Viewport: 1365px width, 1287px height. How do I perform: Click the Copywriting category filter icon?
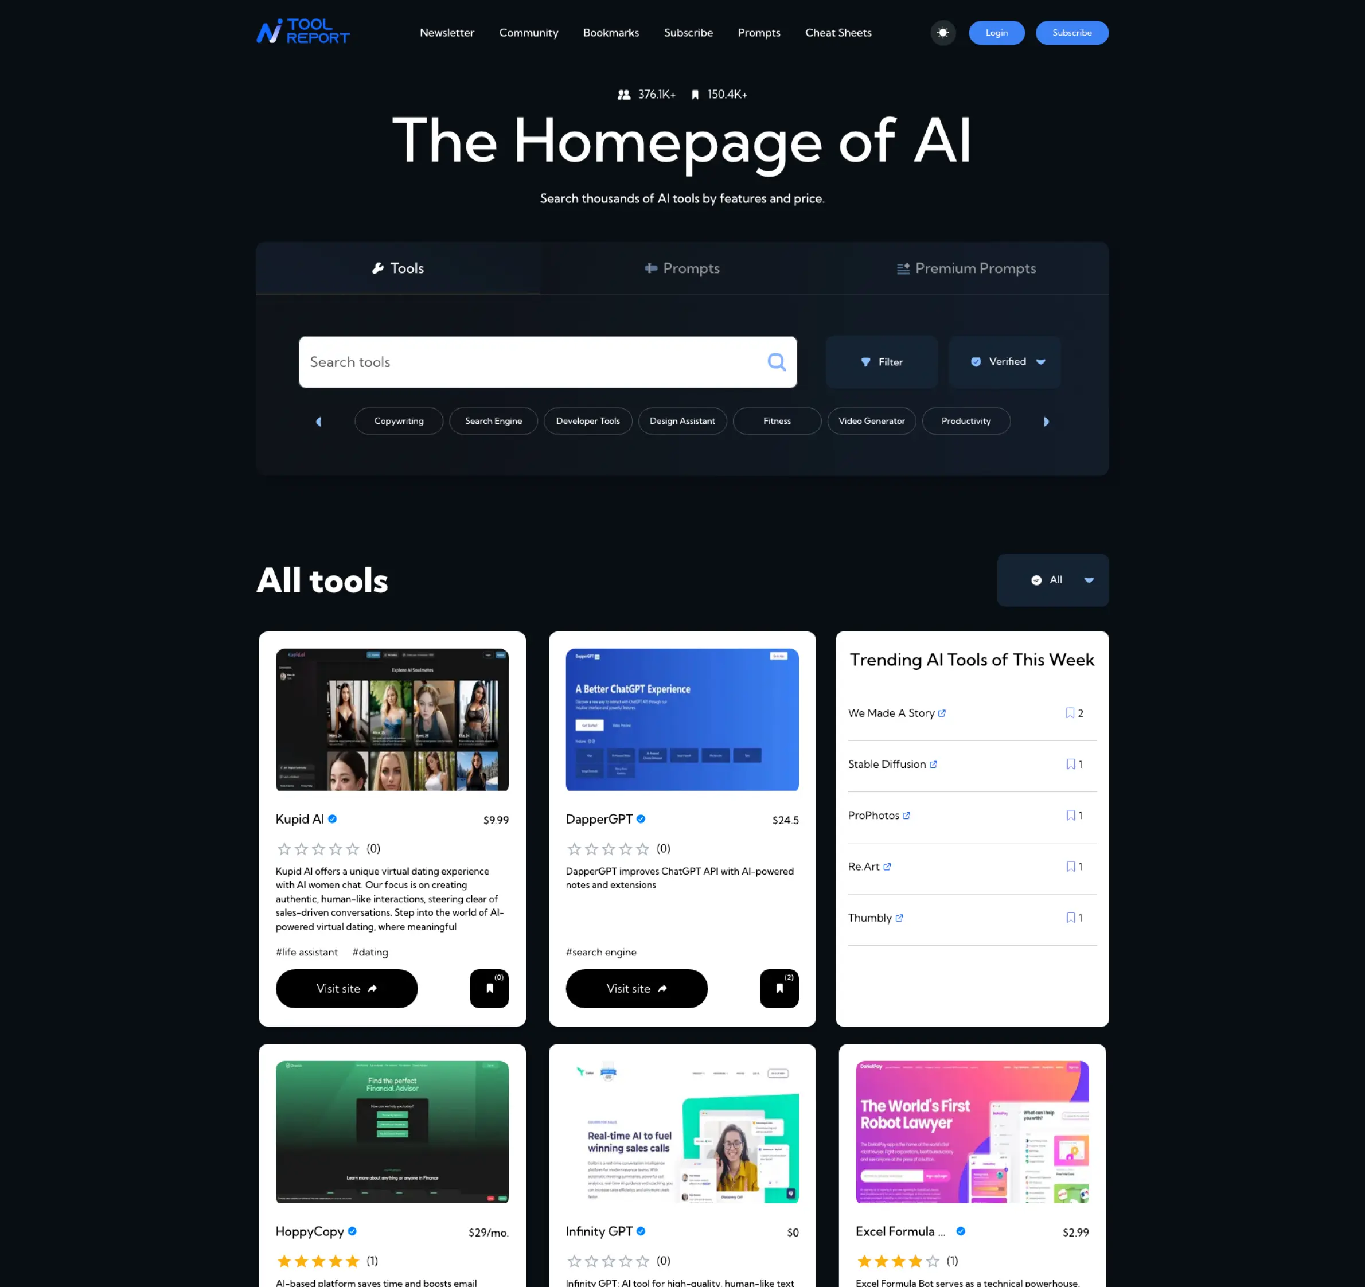coord(398,421)
